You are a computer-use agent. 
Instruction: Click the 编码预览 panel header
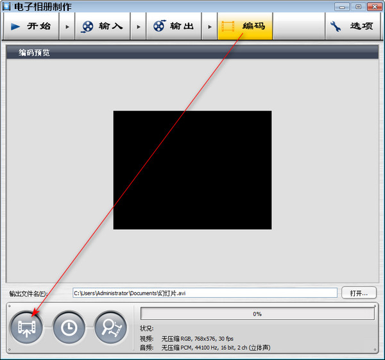coord(193,53)
